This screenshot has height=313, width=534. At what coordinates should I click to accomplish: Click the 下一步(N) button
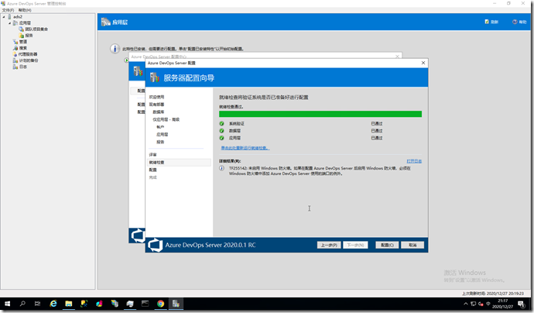click(355, 245)
